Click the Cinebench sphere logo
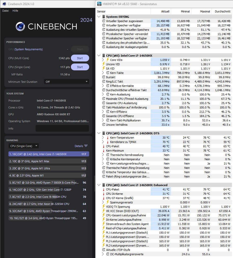This screenshot has width=233, height=258. point(20,26)
